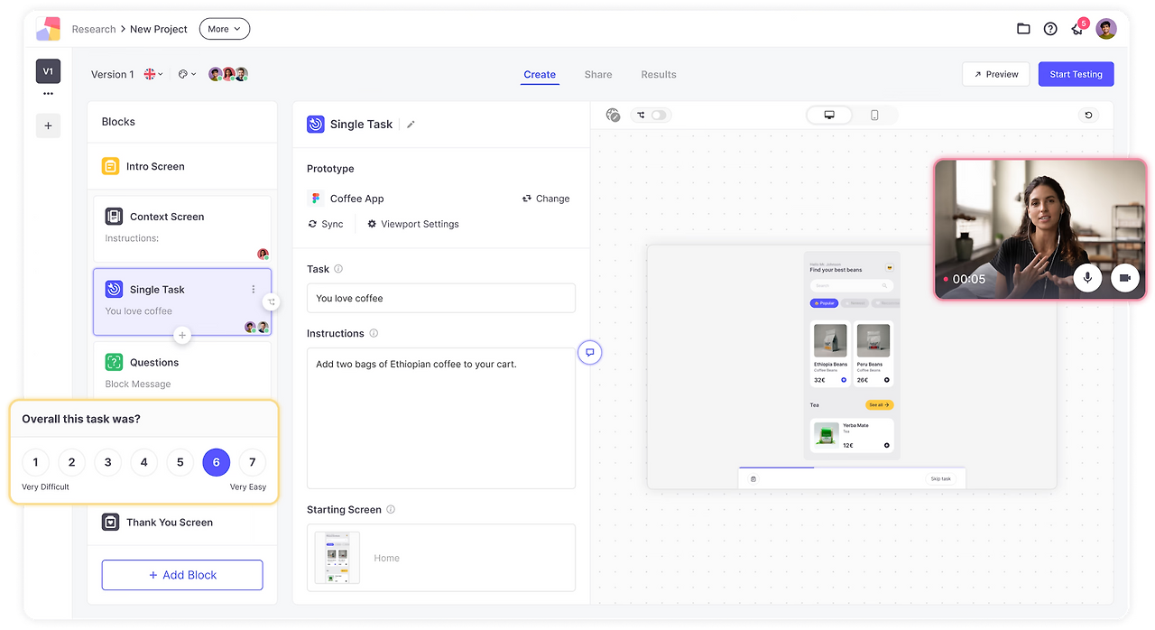
Task: Click the Task input field
Action: tap(441, 298)
